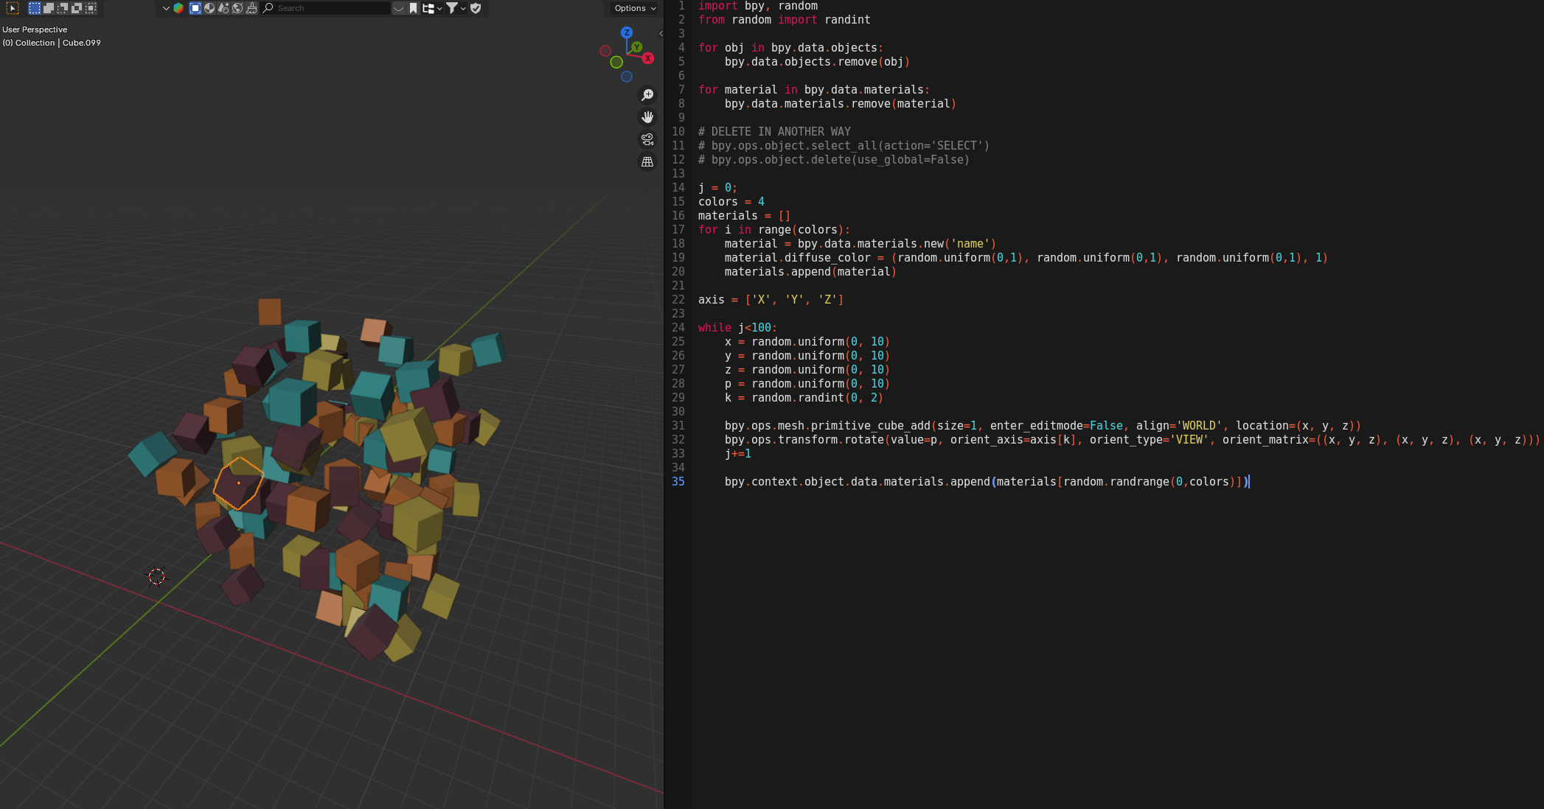Click the red X axis gizmo
Screen dimensions: 1544x809
pyautogui.click(x=648, y=58)
